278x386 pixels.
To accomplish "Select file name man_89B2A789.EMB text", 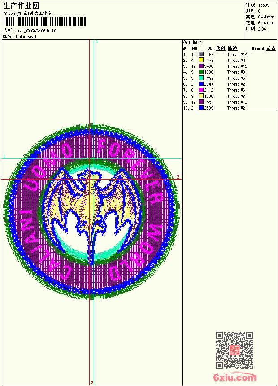I will pyautogui.click(x=36, y=31).
